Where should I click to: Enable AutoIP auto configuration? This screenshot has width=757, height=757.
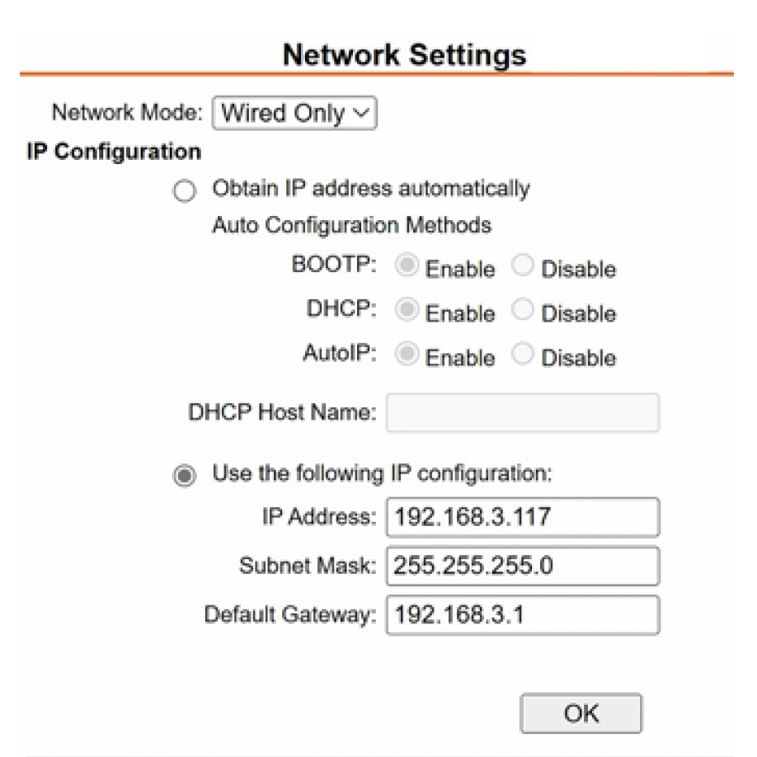(404, 356)
